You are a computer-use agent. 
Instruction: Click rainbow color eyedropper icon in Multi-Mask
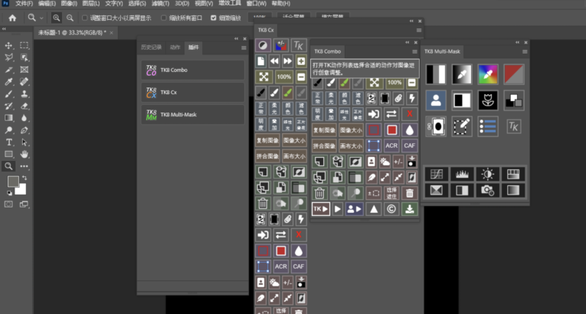coord(488,74)
